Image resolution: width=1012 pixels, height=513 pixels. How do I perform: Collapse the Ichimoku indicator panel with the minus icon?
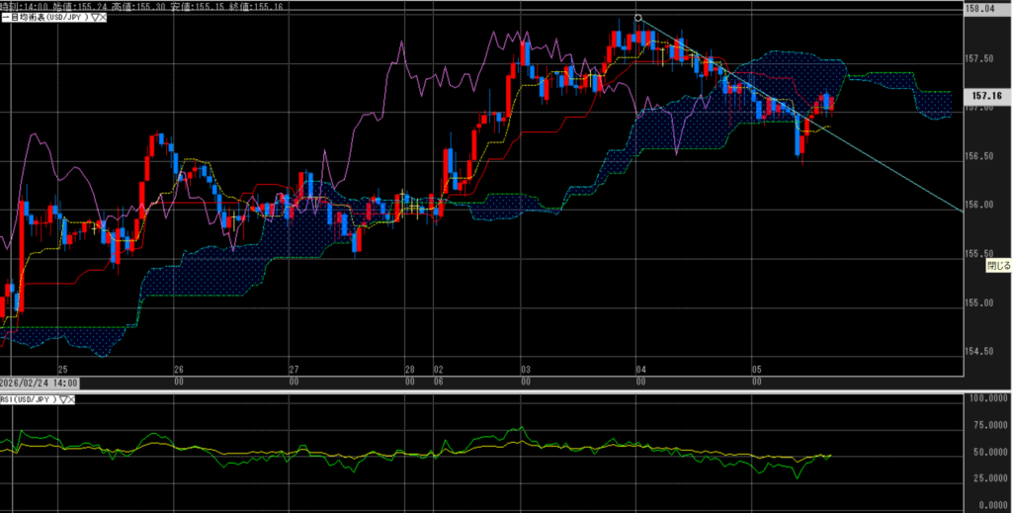4,18
